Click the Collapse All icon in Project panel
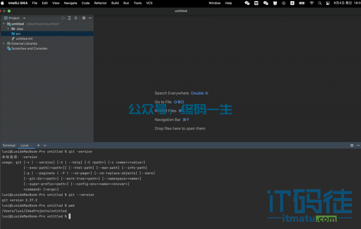Screen dimensions: 361x229 tap(76, 18)
